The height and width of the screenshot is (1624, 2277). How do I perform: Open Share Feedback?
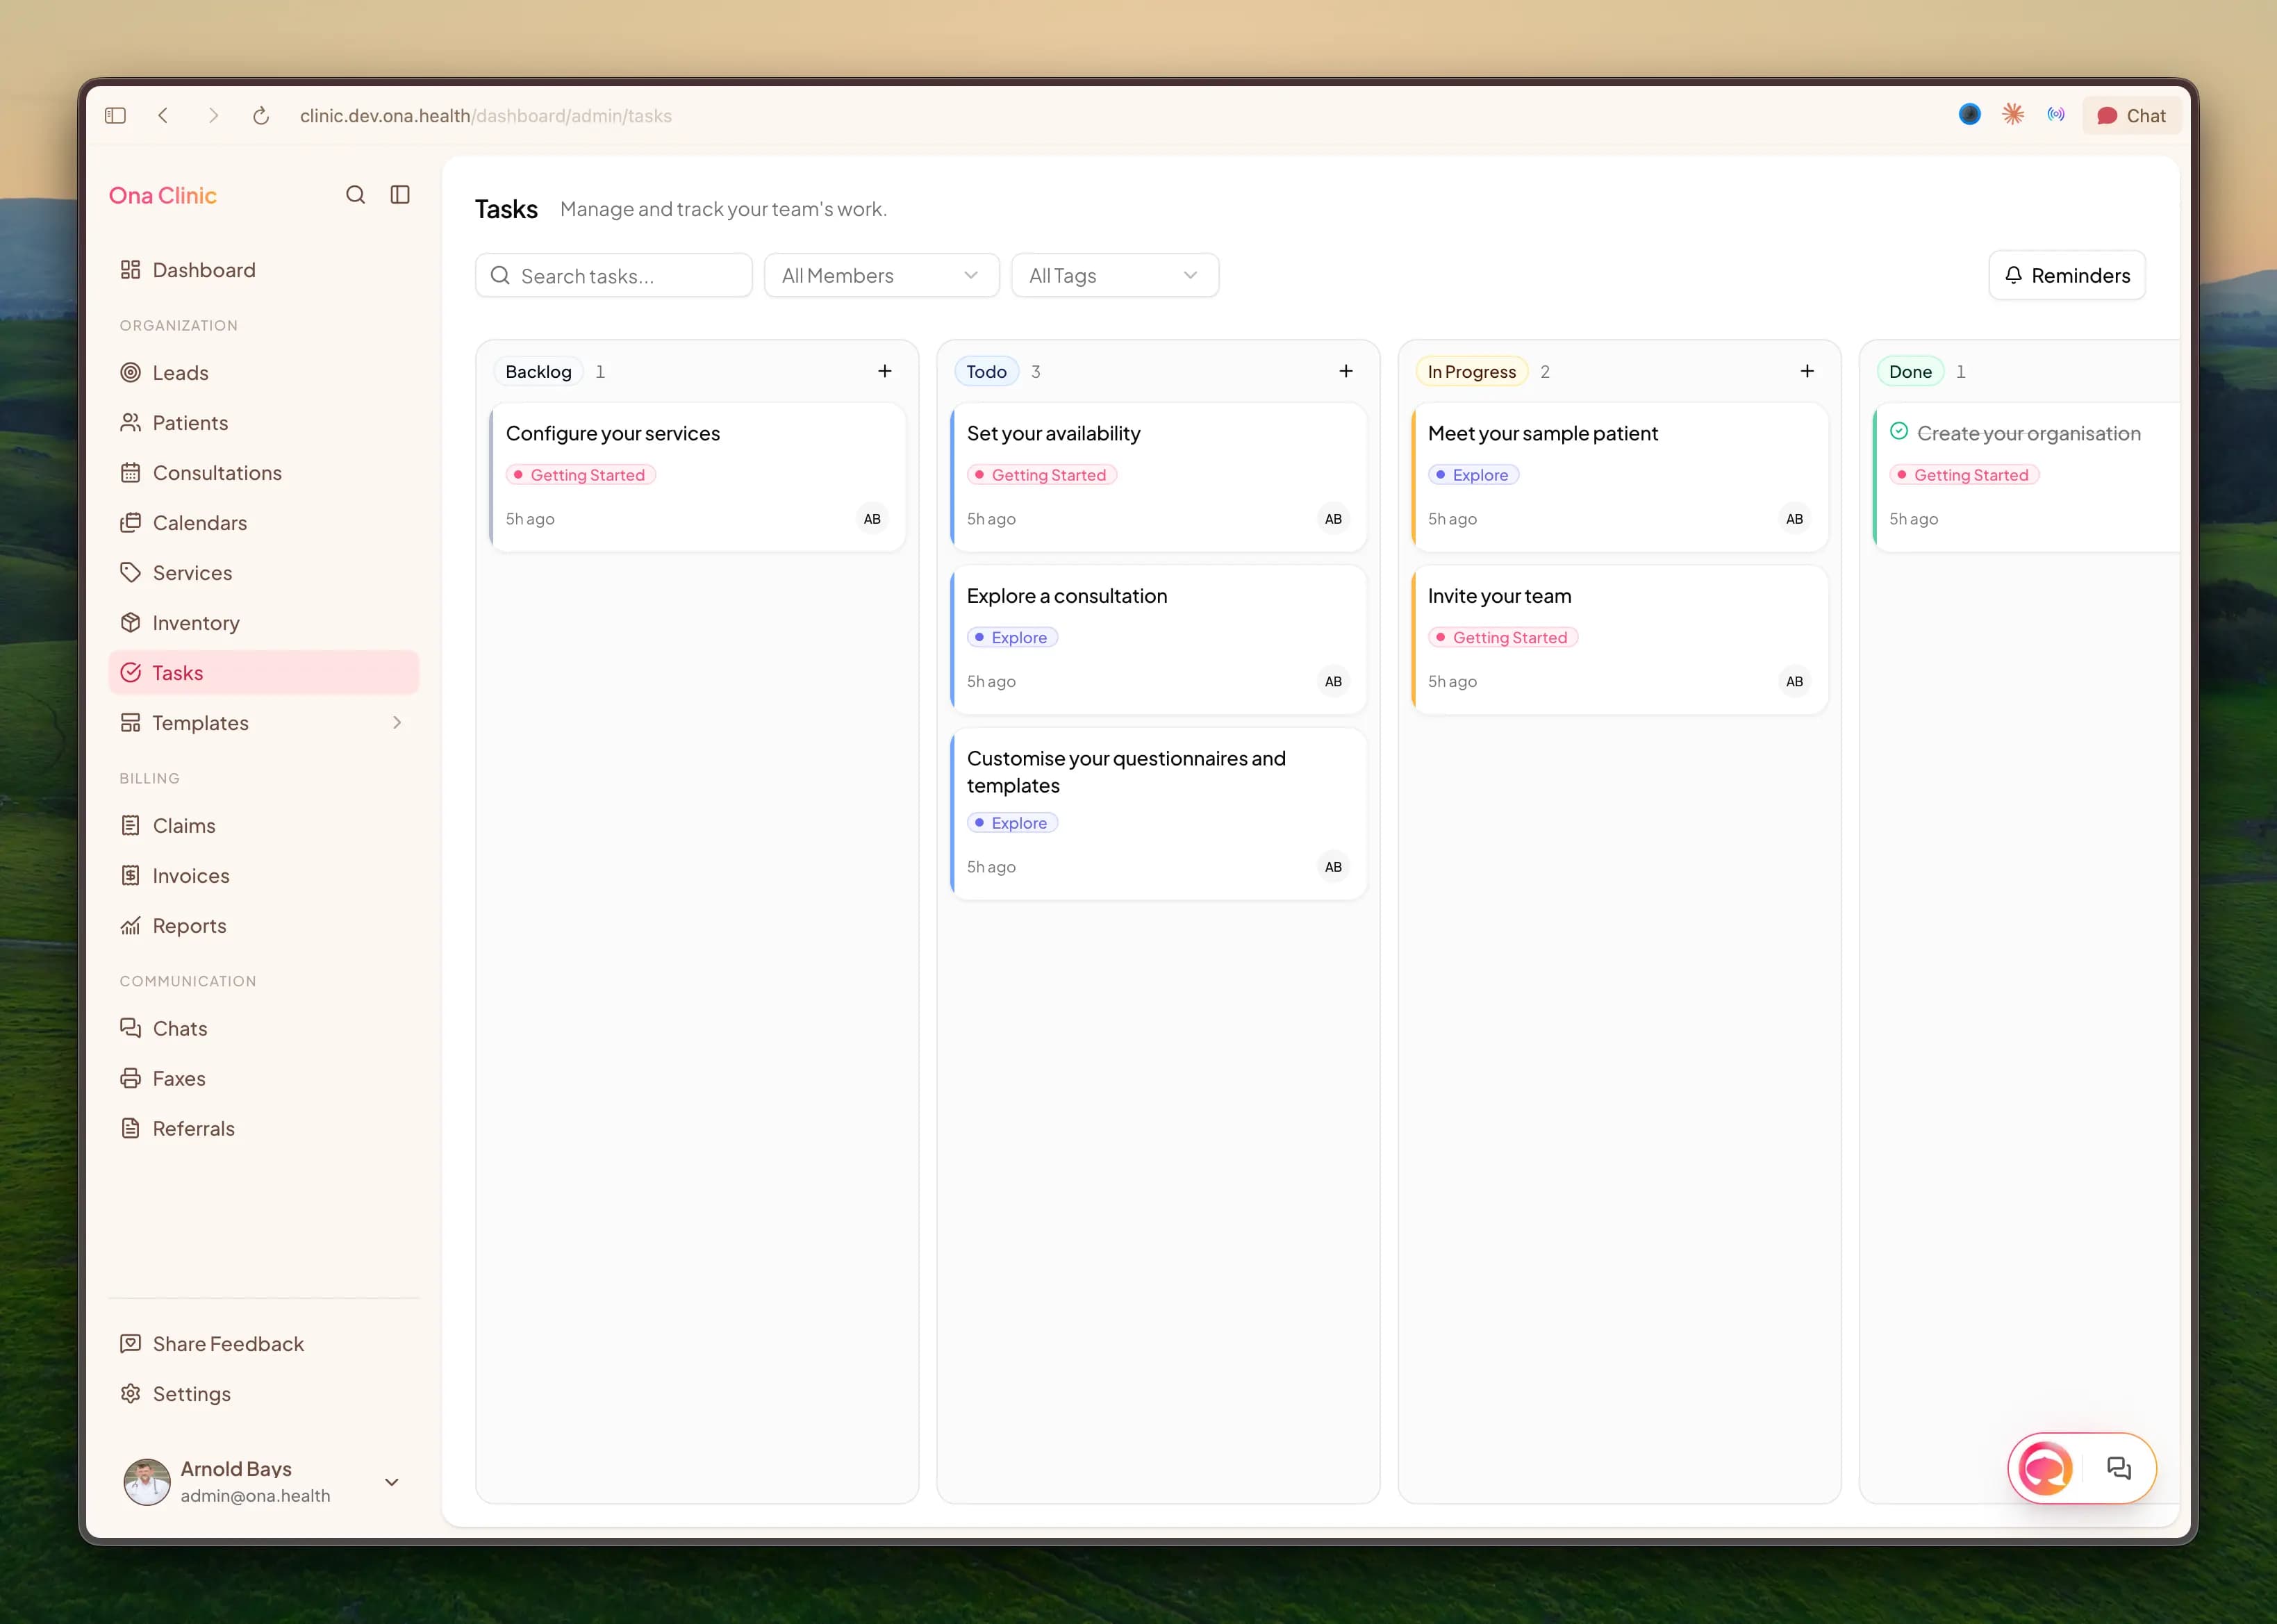(264, 1344)
